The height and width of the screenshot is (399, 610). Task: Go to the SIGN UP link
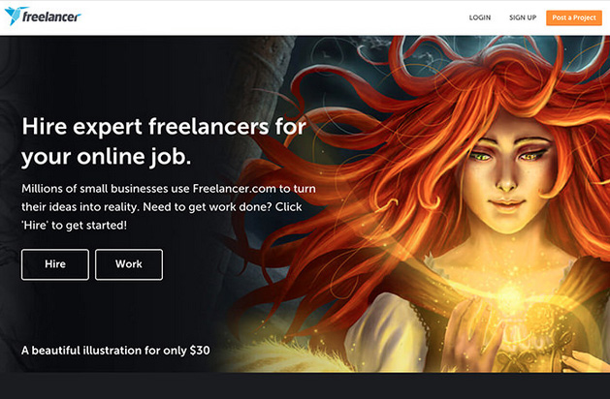[x=523, y=17]
